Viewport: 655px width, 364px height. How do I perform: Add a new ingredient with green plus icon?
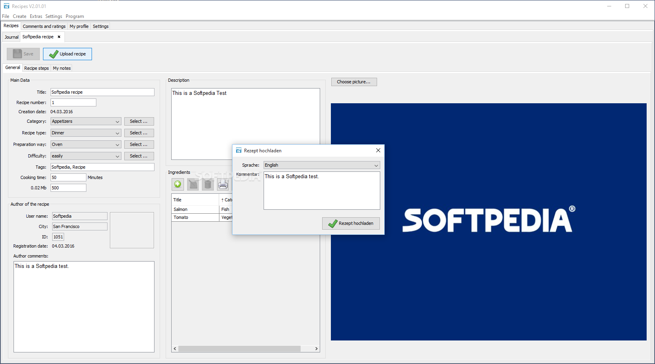click(178, 184)
